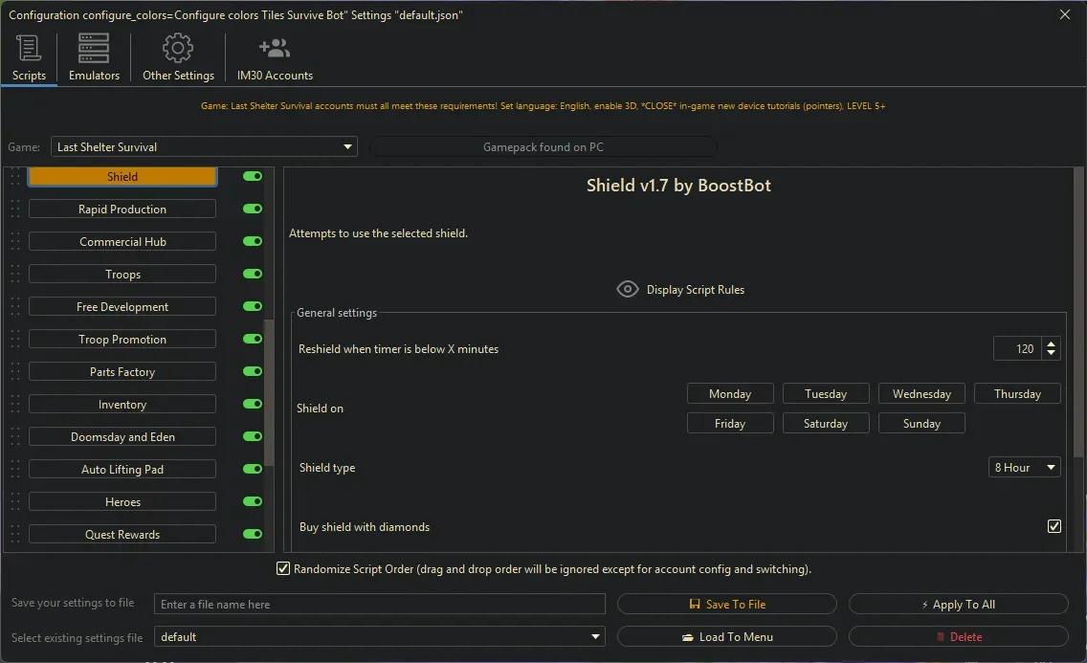Toggle the Thursday shield day
Image resolution: width=1087 pixels, height=663 pixels.
pyautogui.click(x=1017, y=393)
